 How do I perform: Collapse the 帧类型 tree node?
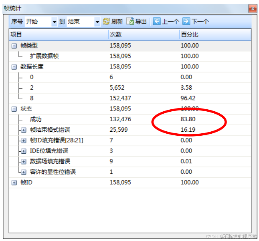[x=14, y=46]
